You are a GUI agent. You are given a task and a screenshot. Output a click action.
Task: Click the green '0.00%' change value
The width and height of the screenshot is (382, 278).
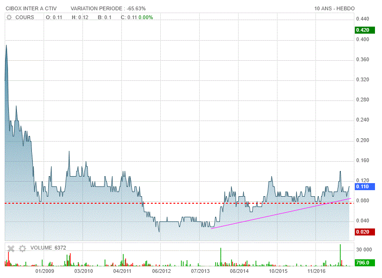[146, 17]
